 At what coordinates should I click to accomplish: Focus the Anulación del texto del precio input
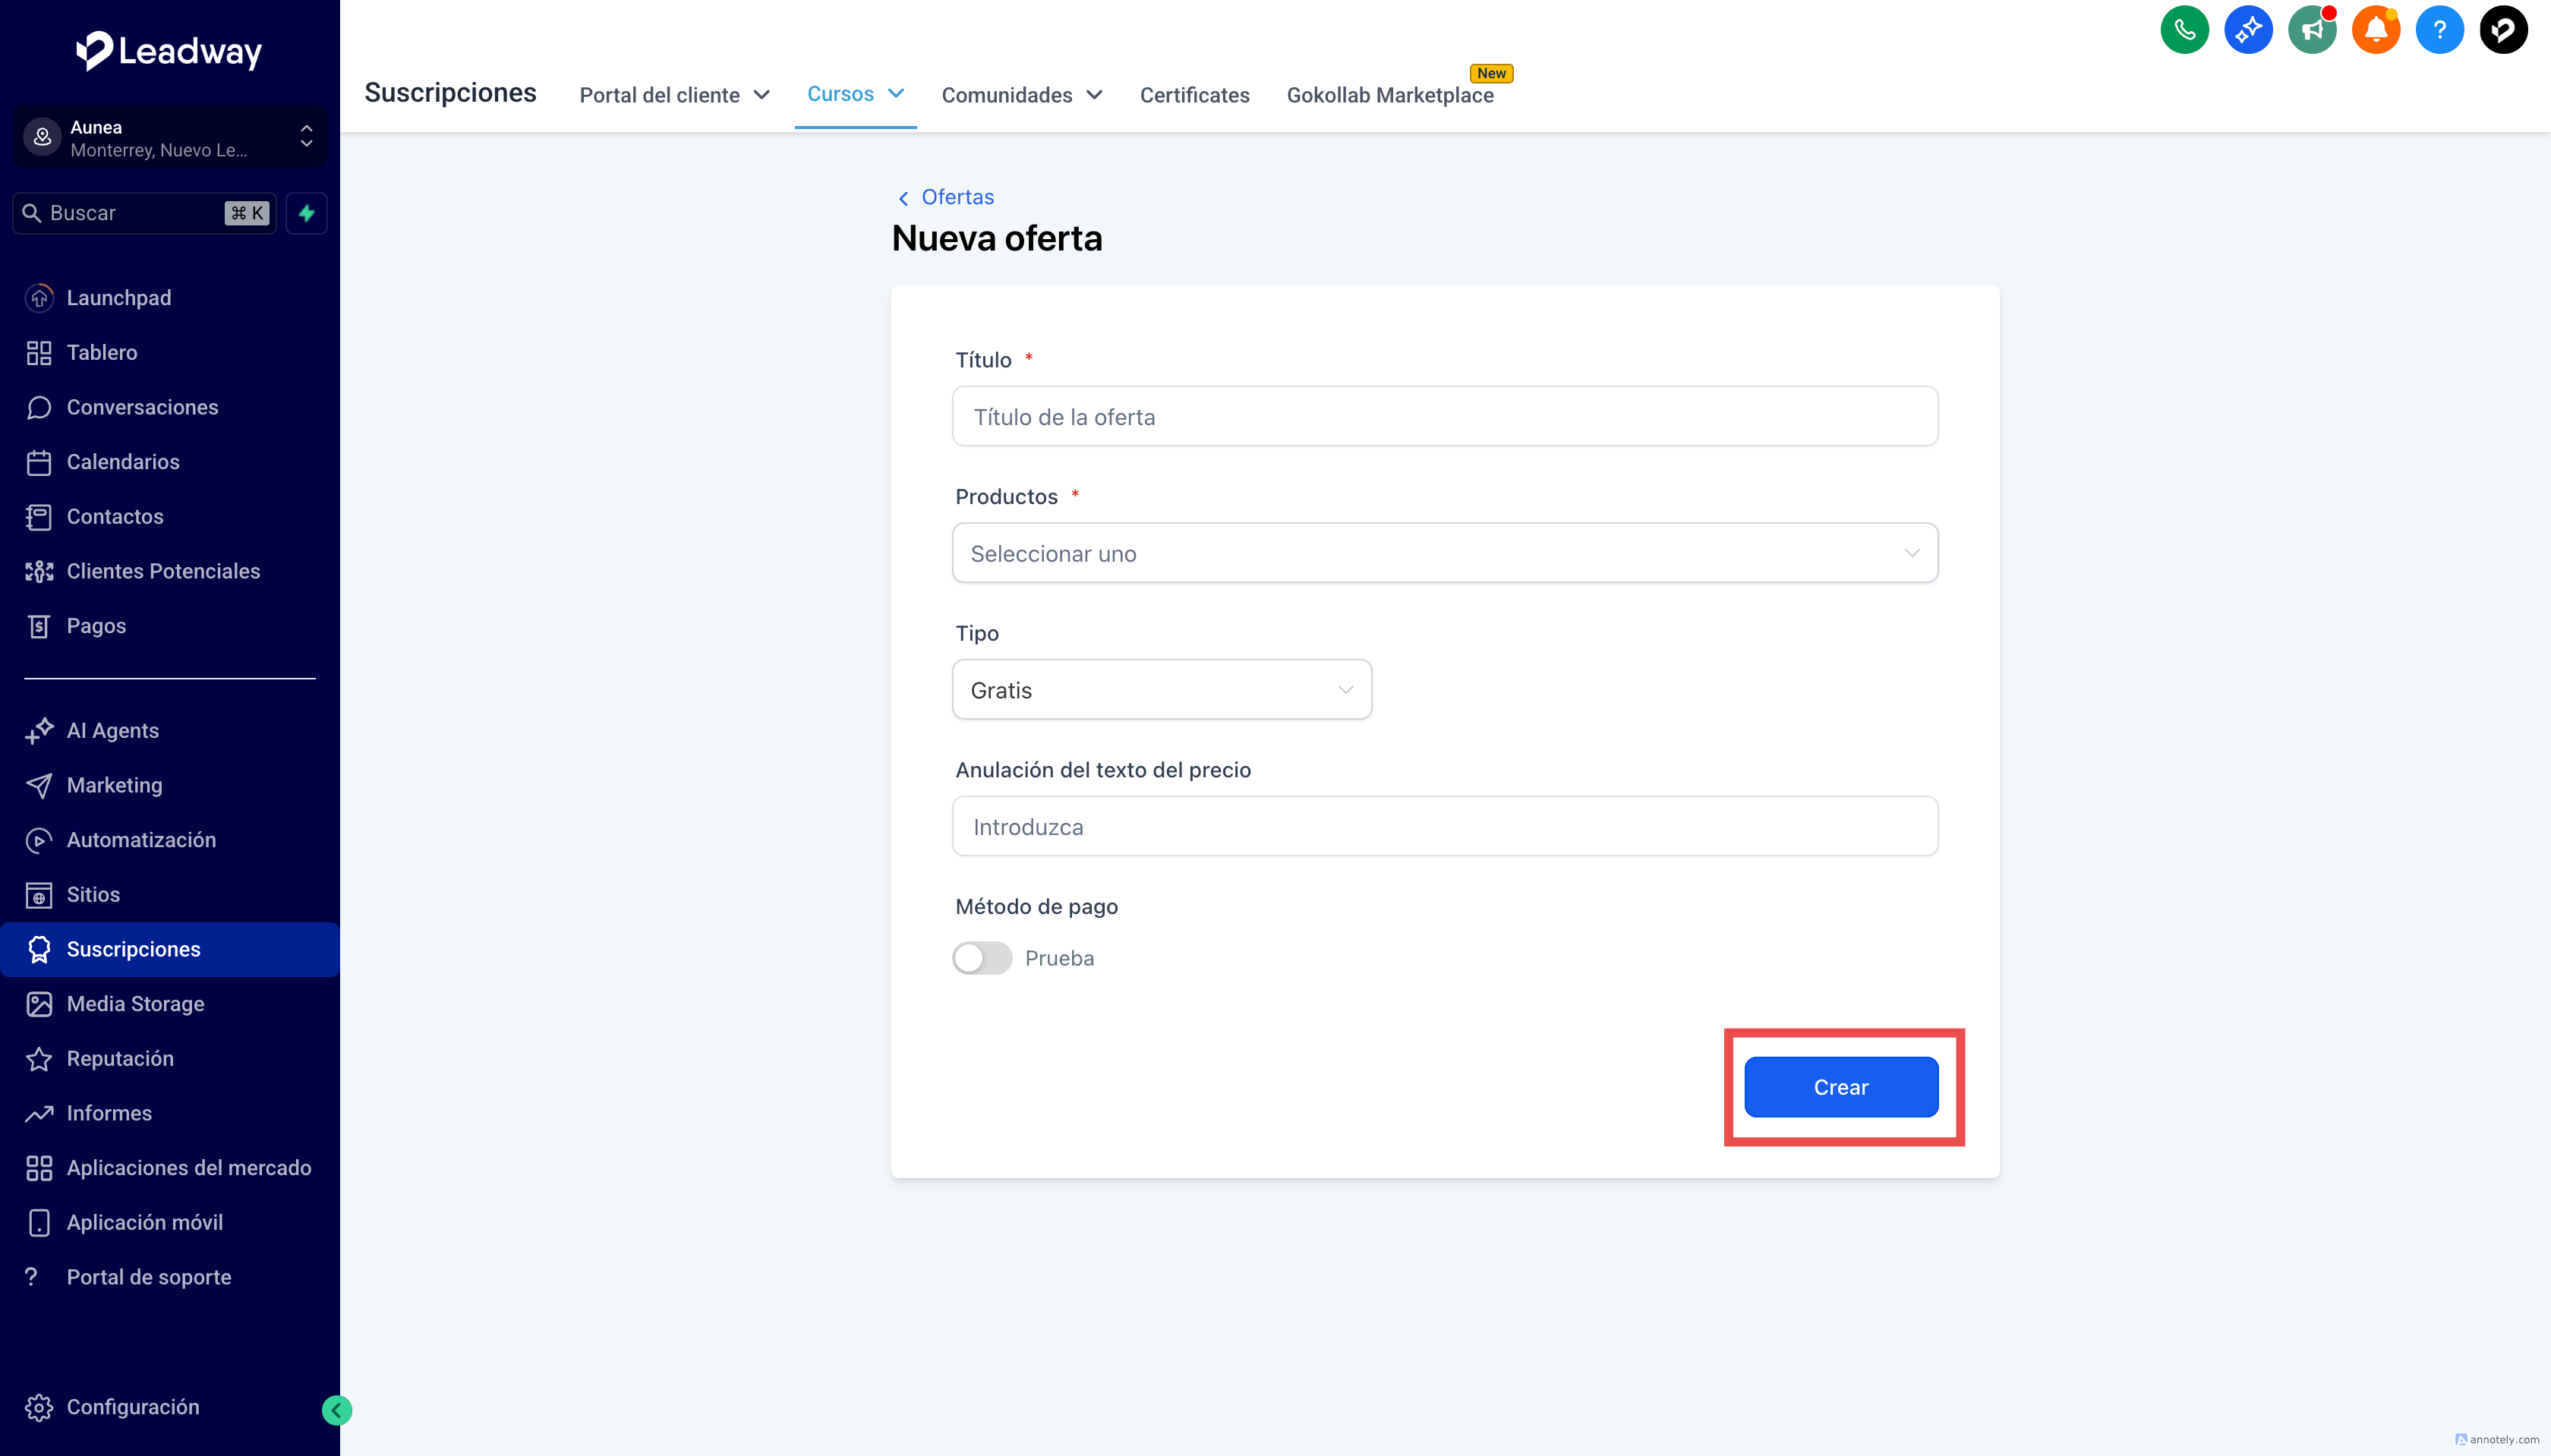click(1444, 827)
